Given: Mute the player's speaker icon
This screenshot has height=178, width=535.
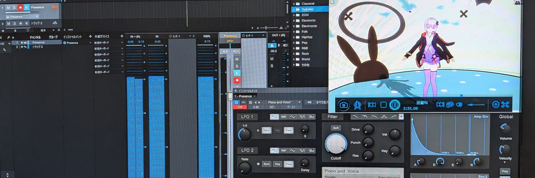Looking at the screenshot, I should click(x=459, y=104).
